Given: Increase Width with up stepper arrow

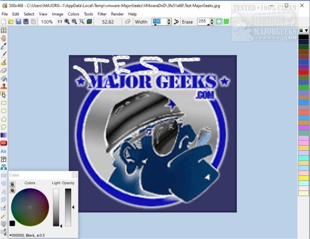Looking at the screenshot, I should coord(169,20).
